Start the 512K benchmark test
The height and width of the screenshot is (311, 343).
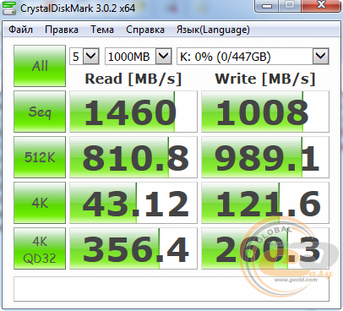[40, 157]
